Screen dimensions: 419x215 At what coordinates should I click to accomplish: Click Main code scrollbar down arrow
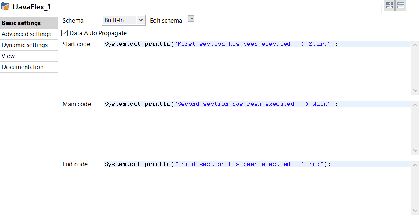[415, 151]
